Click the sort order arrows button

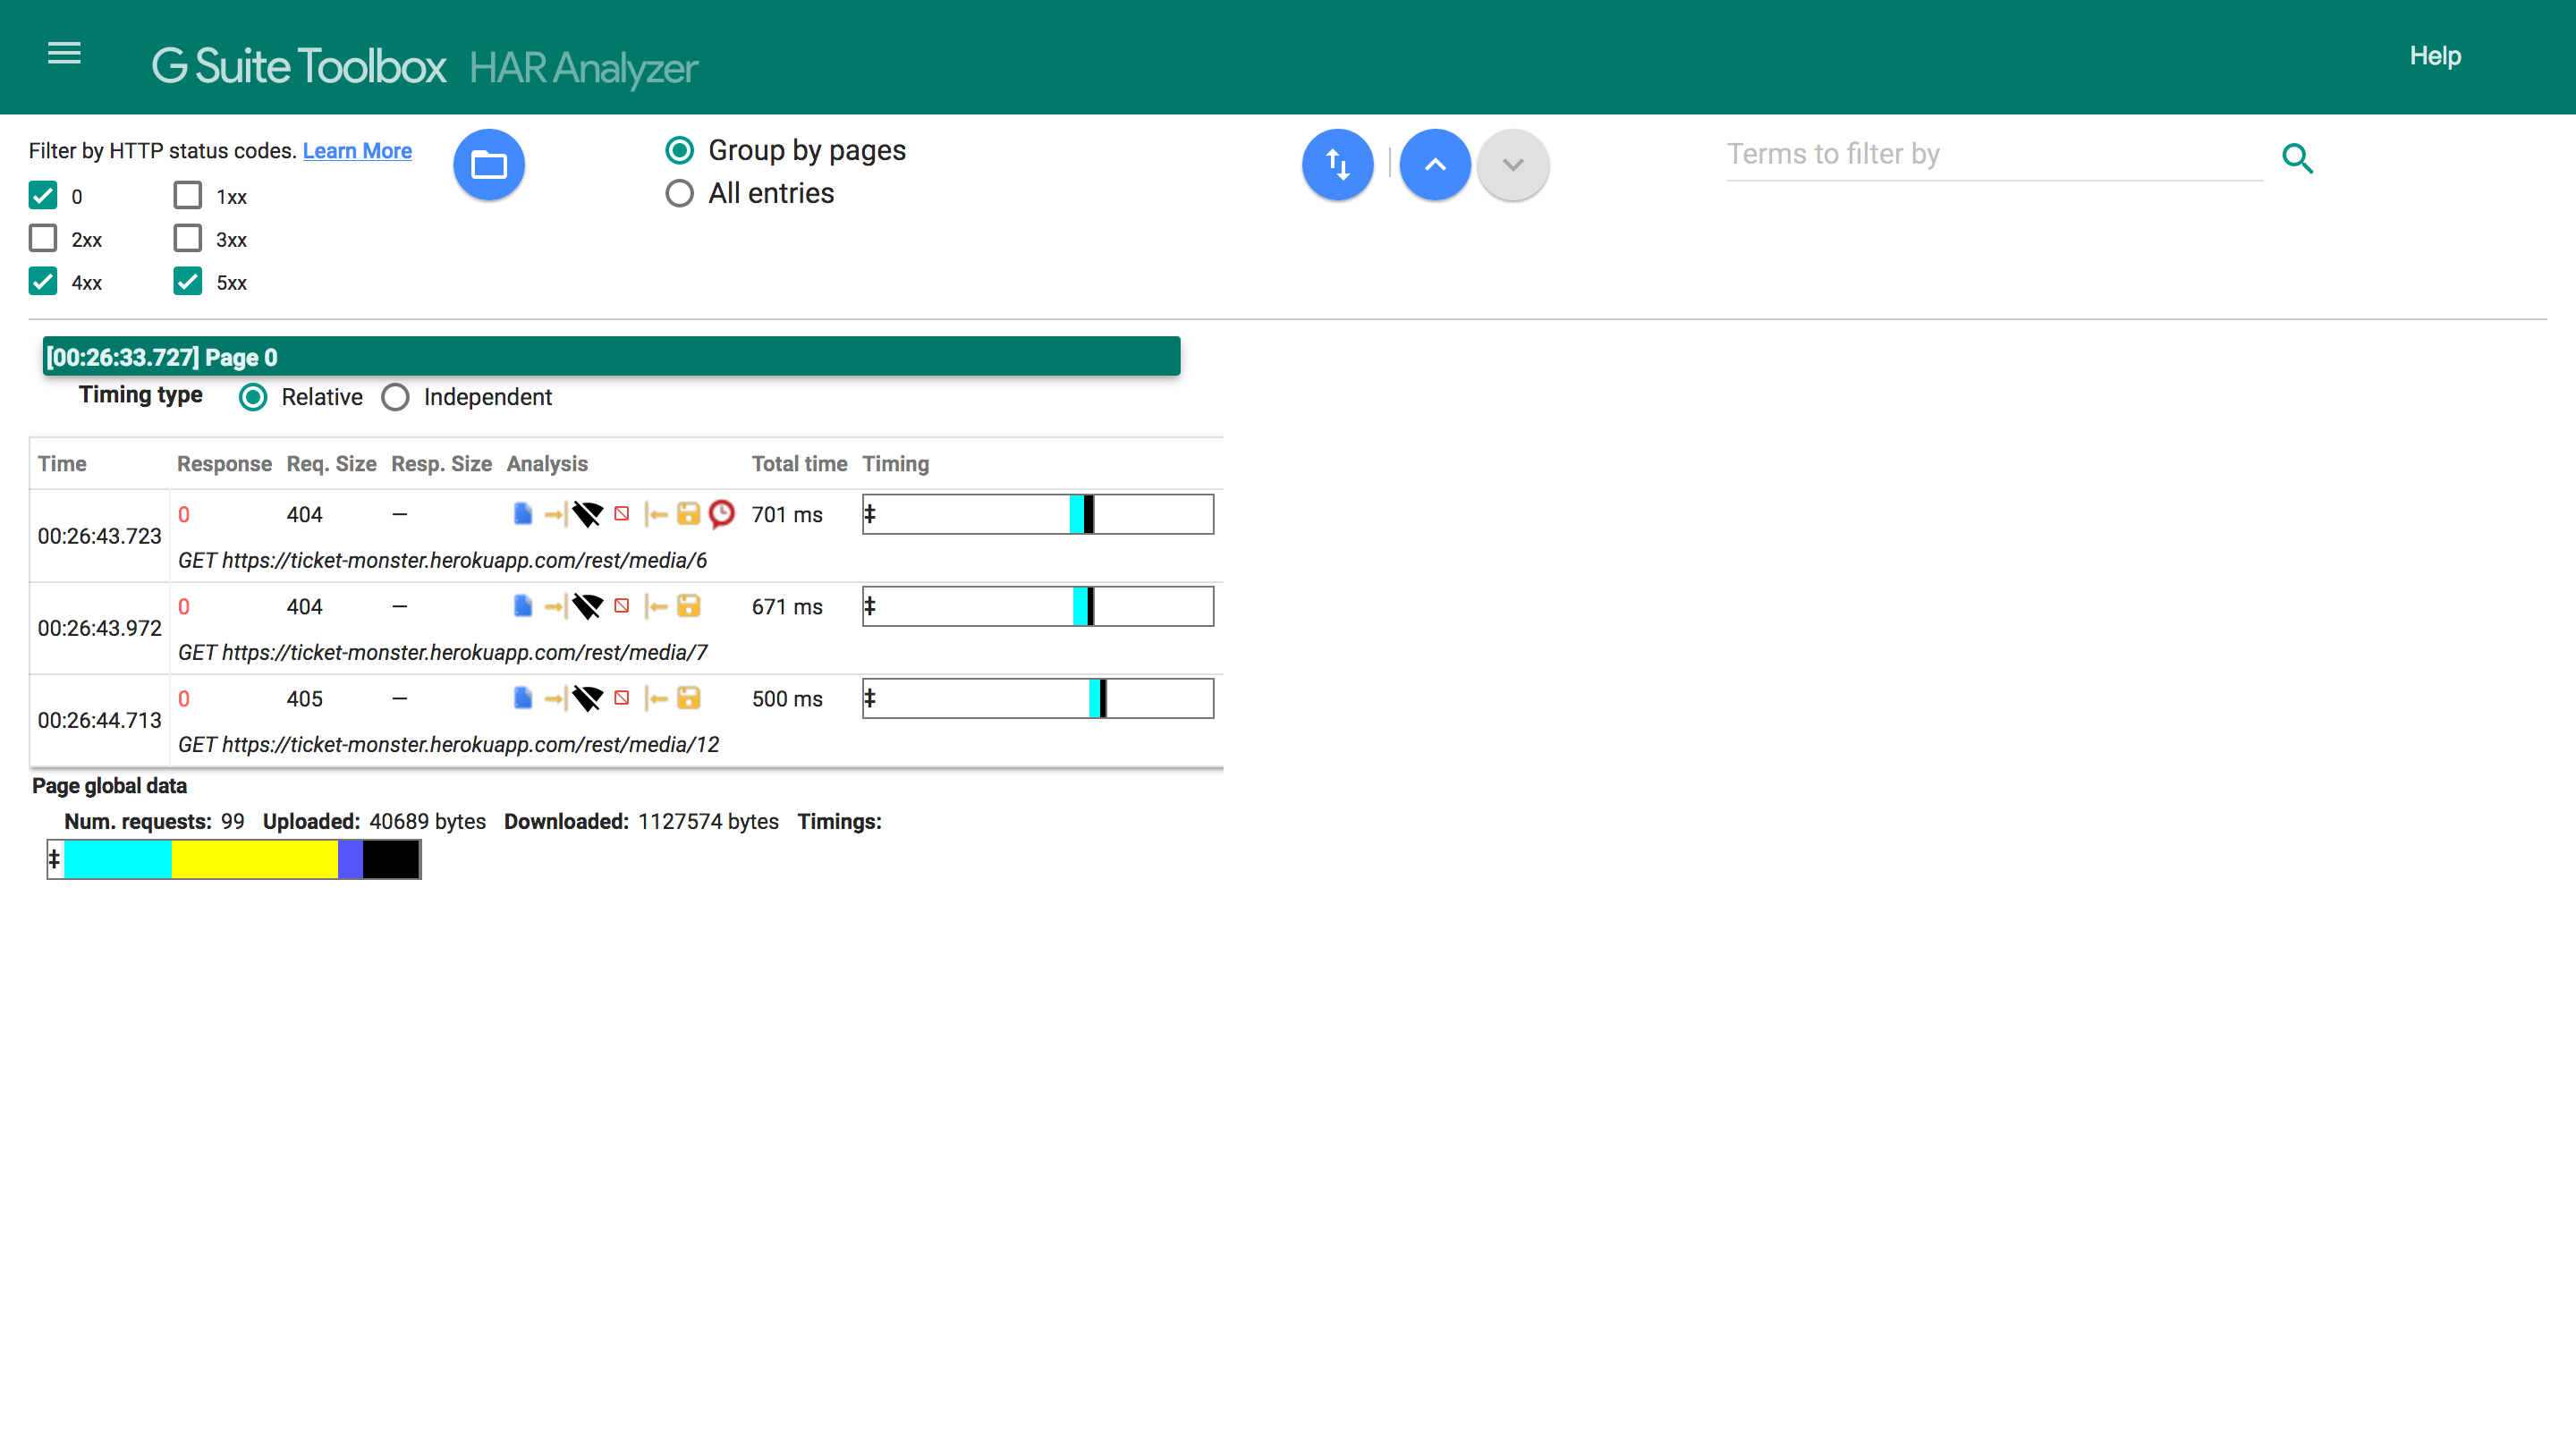click(x=1337, y=165)
